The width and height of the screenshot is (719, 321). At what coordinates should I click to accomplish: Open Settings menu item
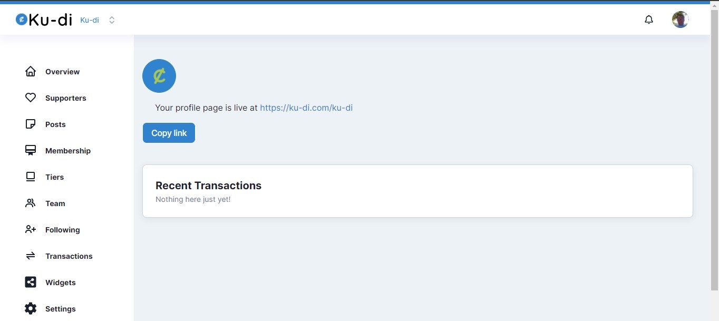[x=61, y=309]
